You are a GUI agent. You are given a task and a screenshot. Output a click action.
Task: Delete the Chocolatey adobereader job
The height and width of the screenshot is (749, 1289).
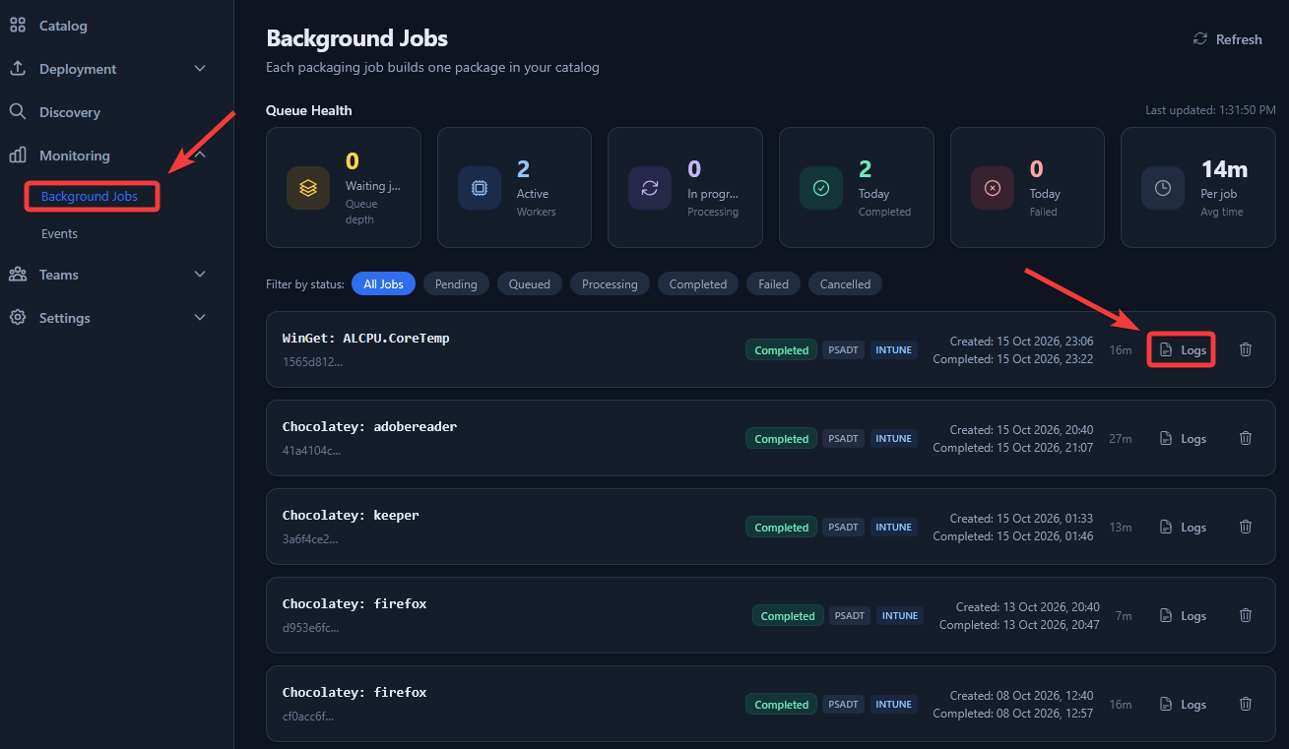click(x=1246, y=438)
